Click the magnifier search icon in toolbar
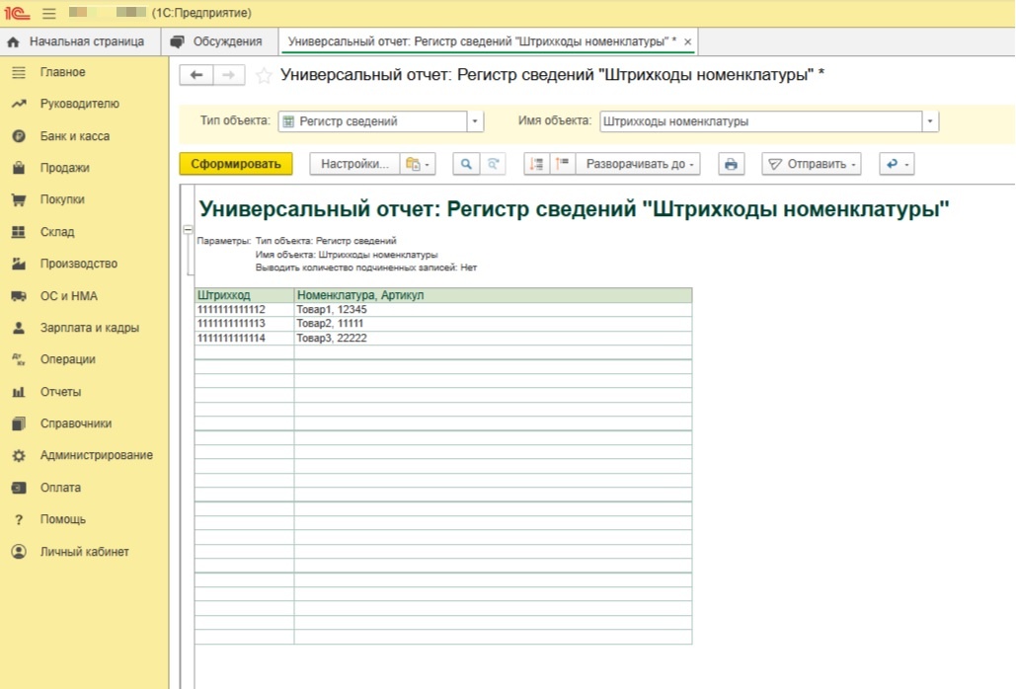Screen dimensions: 1016x689 pos(466,164)
